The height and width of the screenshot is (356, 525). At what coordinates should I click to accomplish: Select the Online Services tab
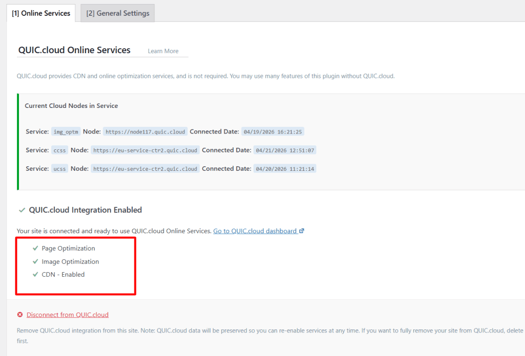pyautogui.click(x=41, y=13)
